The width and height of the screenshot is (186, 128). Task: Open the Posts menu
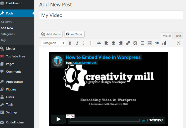(x=17, y=13)
